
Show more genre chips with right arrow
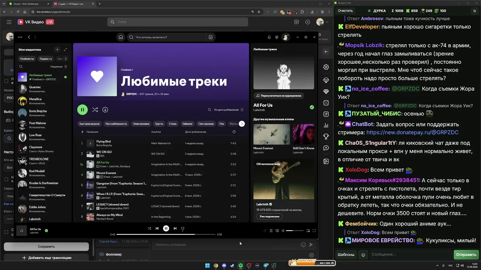(242, 124)
